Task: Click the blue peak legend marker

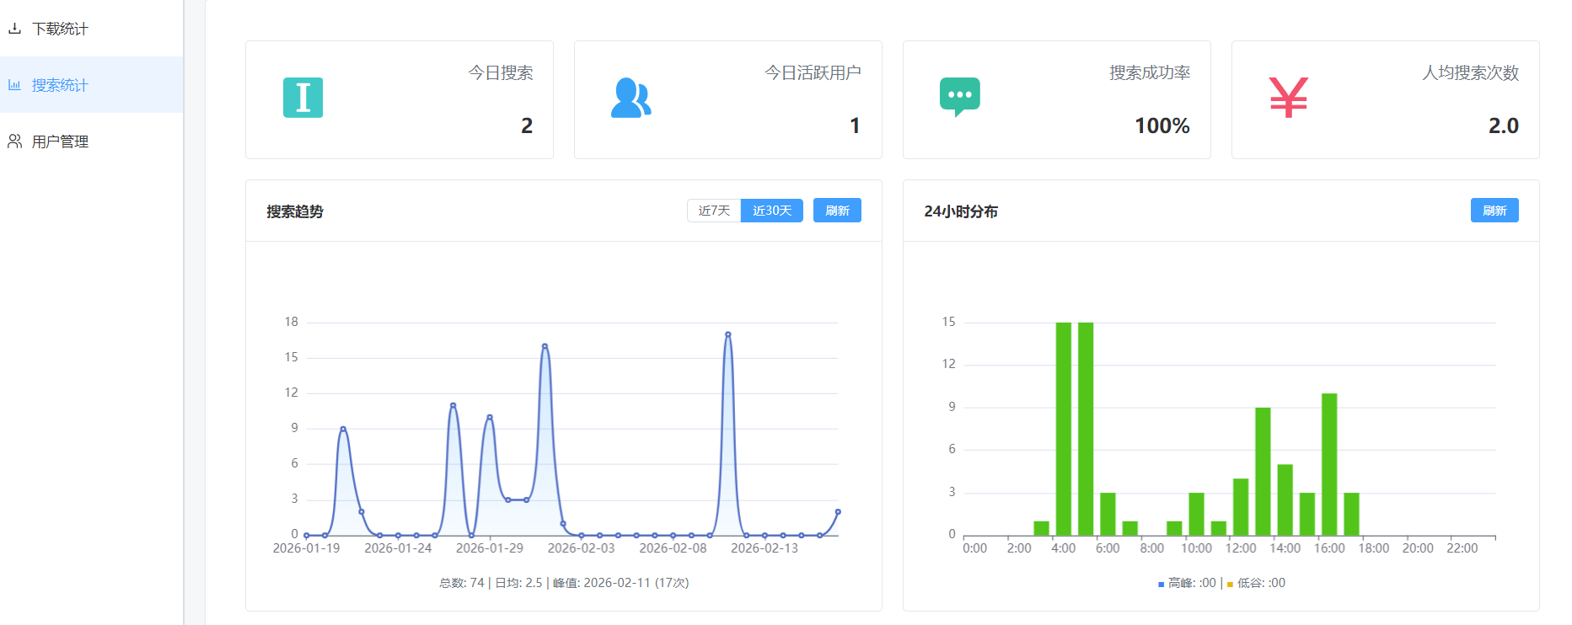Action: [x=1161, y=584]
